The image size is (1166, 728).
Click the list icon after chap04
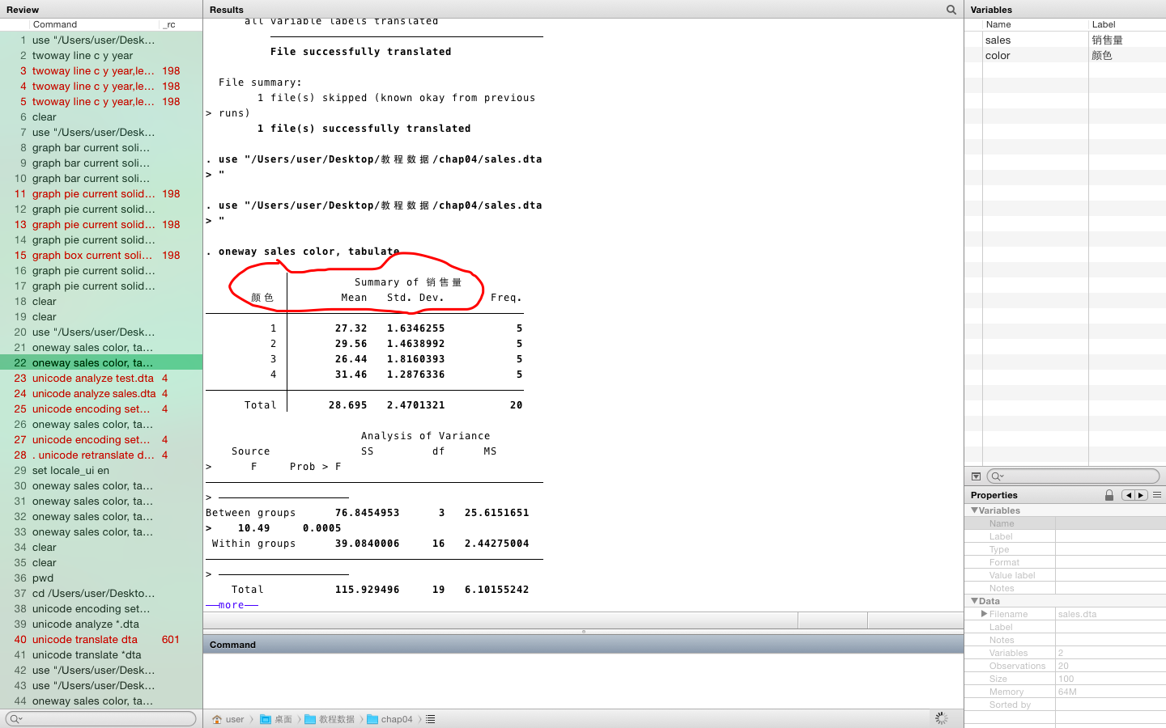coord(431,719)
